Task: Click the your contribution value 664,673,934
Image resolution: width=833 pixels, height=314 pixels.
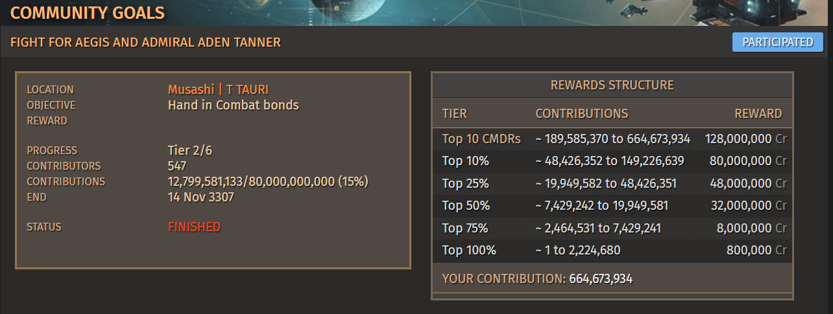Action: point(601,279)
